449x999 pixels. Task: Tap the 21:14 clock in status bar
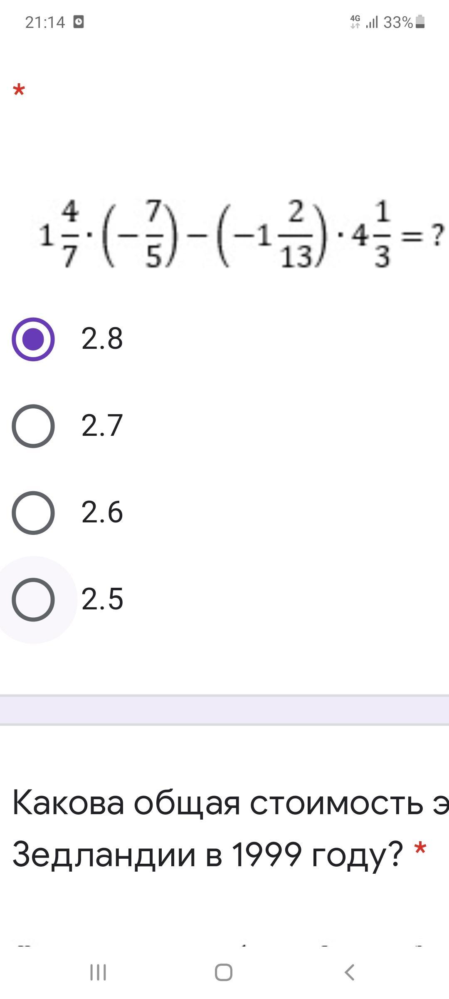(x=45, y=22)
